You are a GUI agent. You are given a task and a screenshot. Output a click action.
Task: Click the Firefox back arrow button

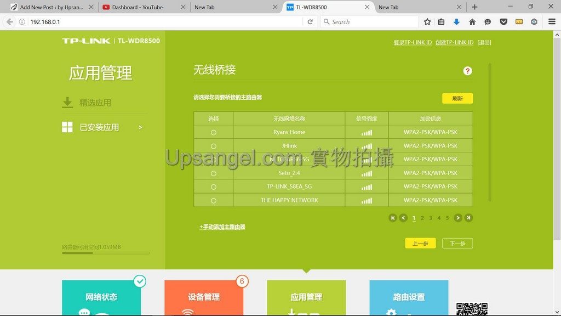point(10,22)
